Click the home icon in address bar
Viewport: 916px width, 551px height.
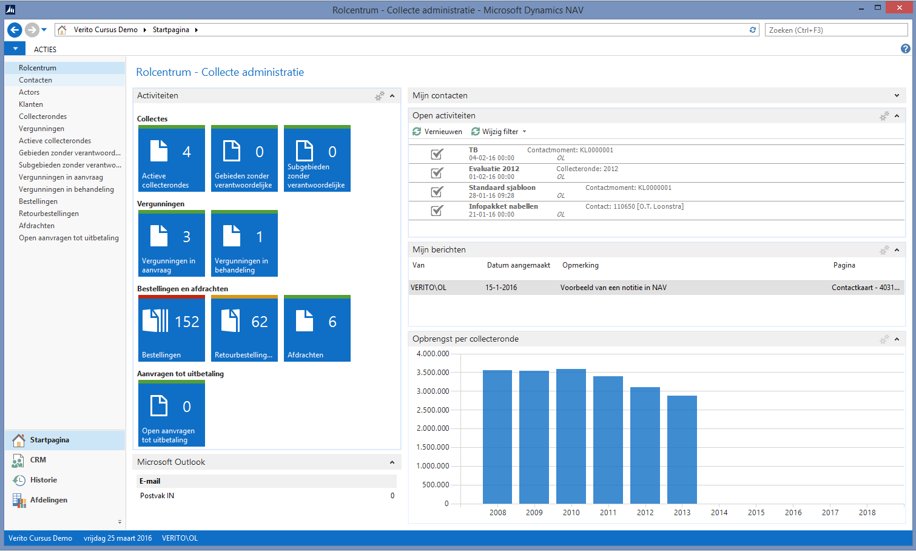tap(62, 30)
